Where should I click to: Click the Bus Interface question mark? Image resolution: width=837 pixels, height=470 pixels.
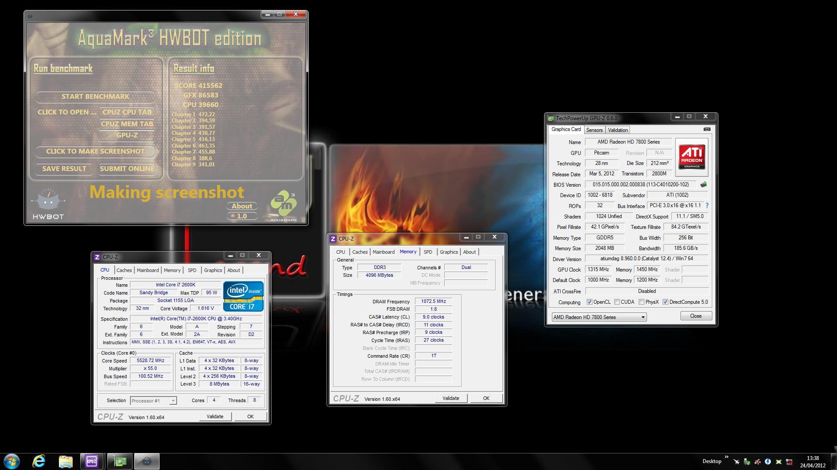(x=707, y=205)
